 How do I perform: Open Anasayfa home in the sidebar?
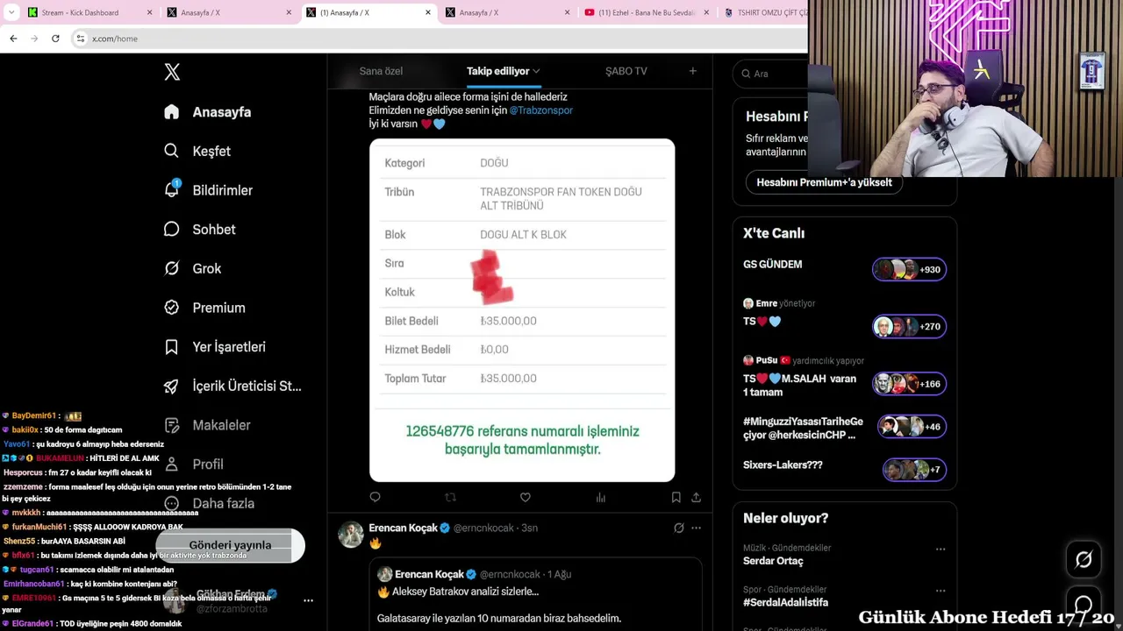[208, 112]
